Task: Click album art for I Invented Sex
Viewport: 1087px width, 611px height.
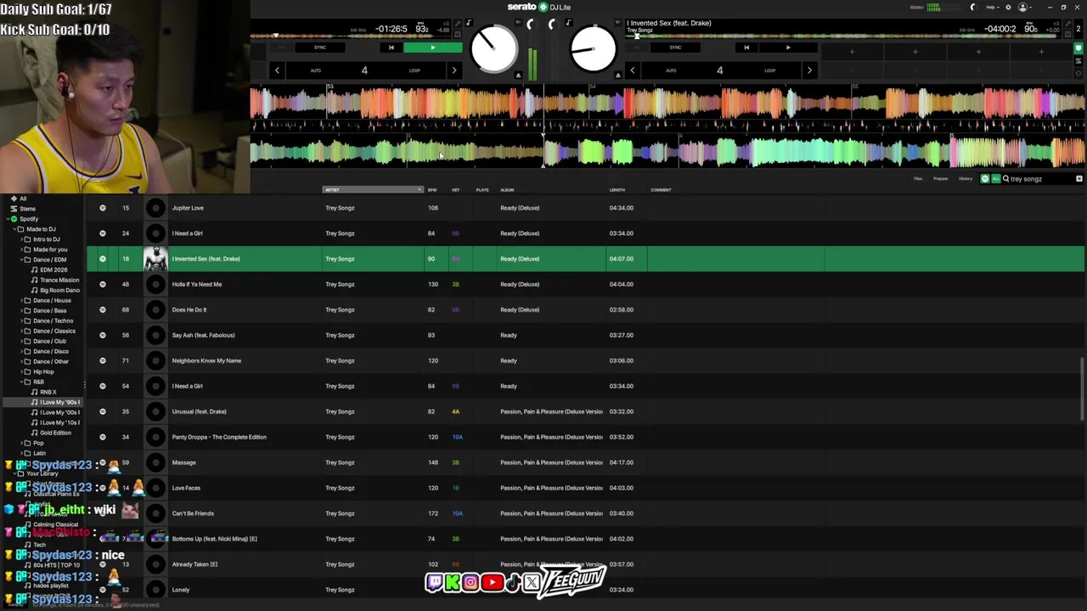Action: coord(155,259)
